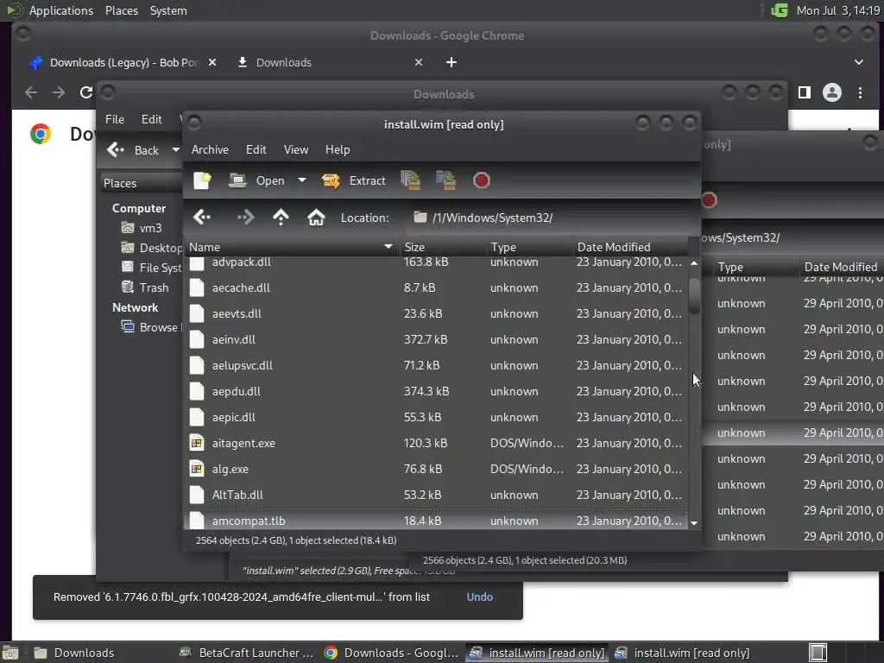Open the Applications menu in top panel
Screen dimensions: 884x663
pos(61,10)
